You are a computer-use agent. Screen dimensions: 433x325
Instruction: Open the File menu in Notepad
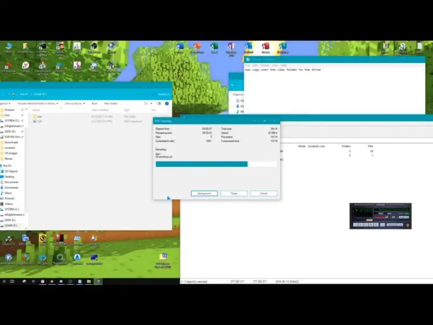pos(248,65)
